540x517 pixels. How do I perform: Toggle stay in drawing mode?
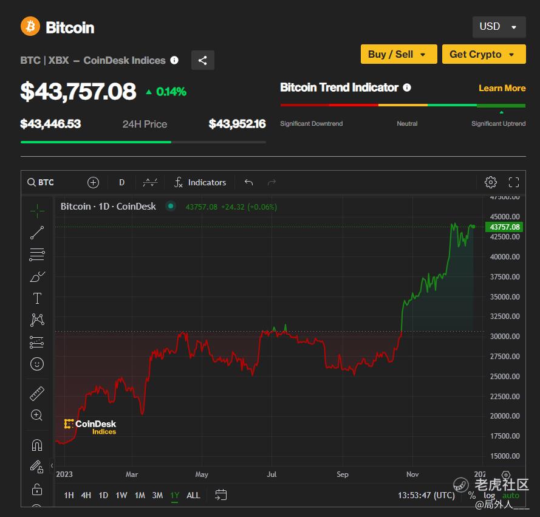coord(37,467)
